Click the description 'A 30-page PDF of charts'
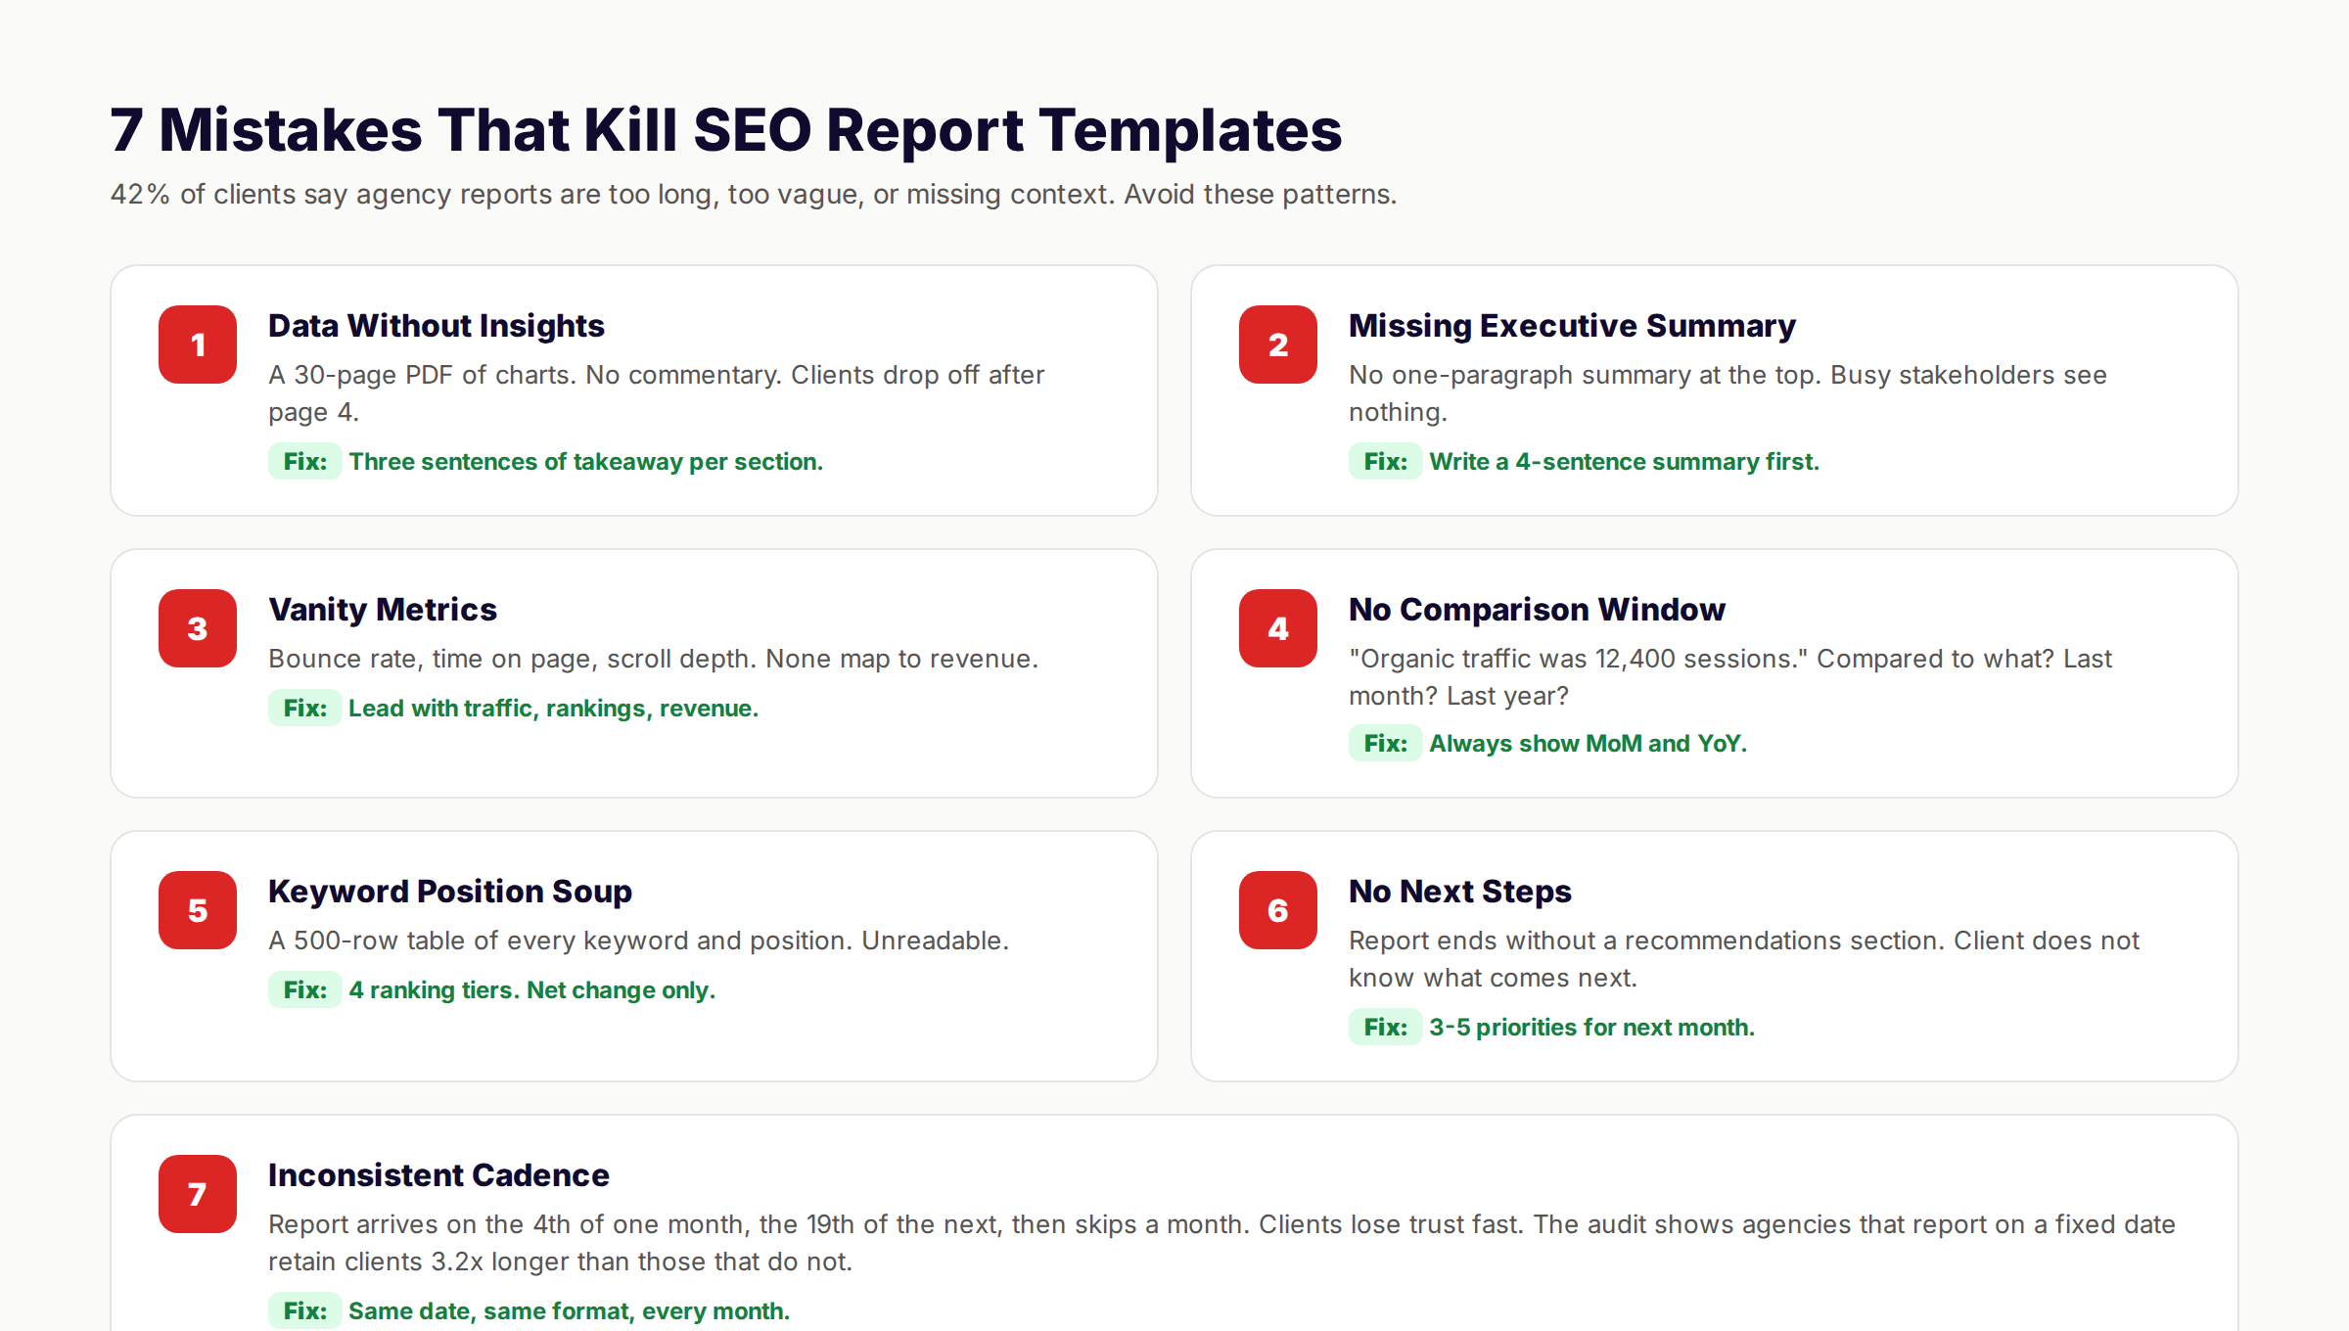 point(657,393)
